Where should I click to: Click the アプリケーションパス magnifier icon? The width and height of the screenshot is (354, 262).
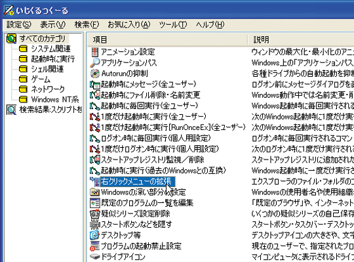coord(95,62)
